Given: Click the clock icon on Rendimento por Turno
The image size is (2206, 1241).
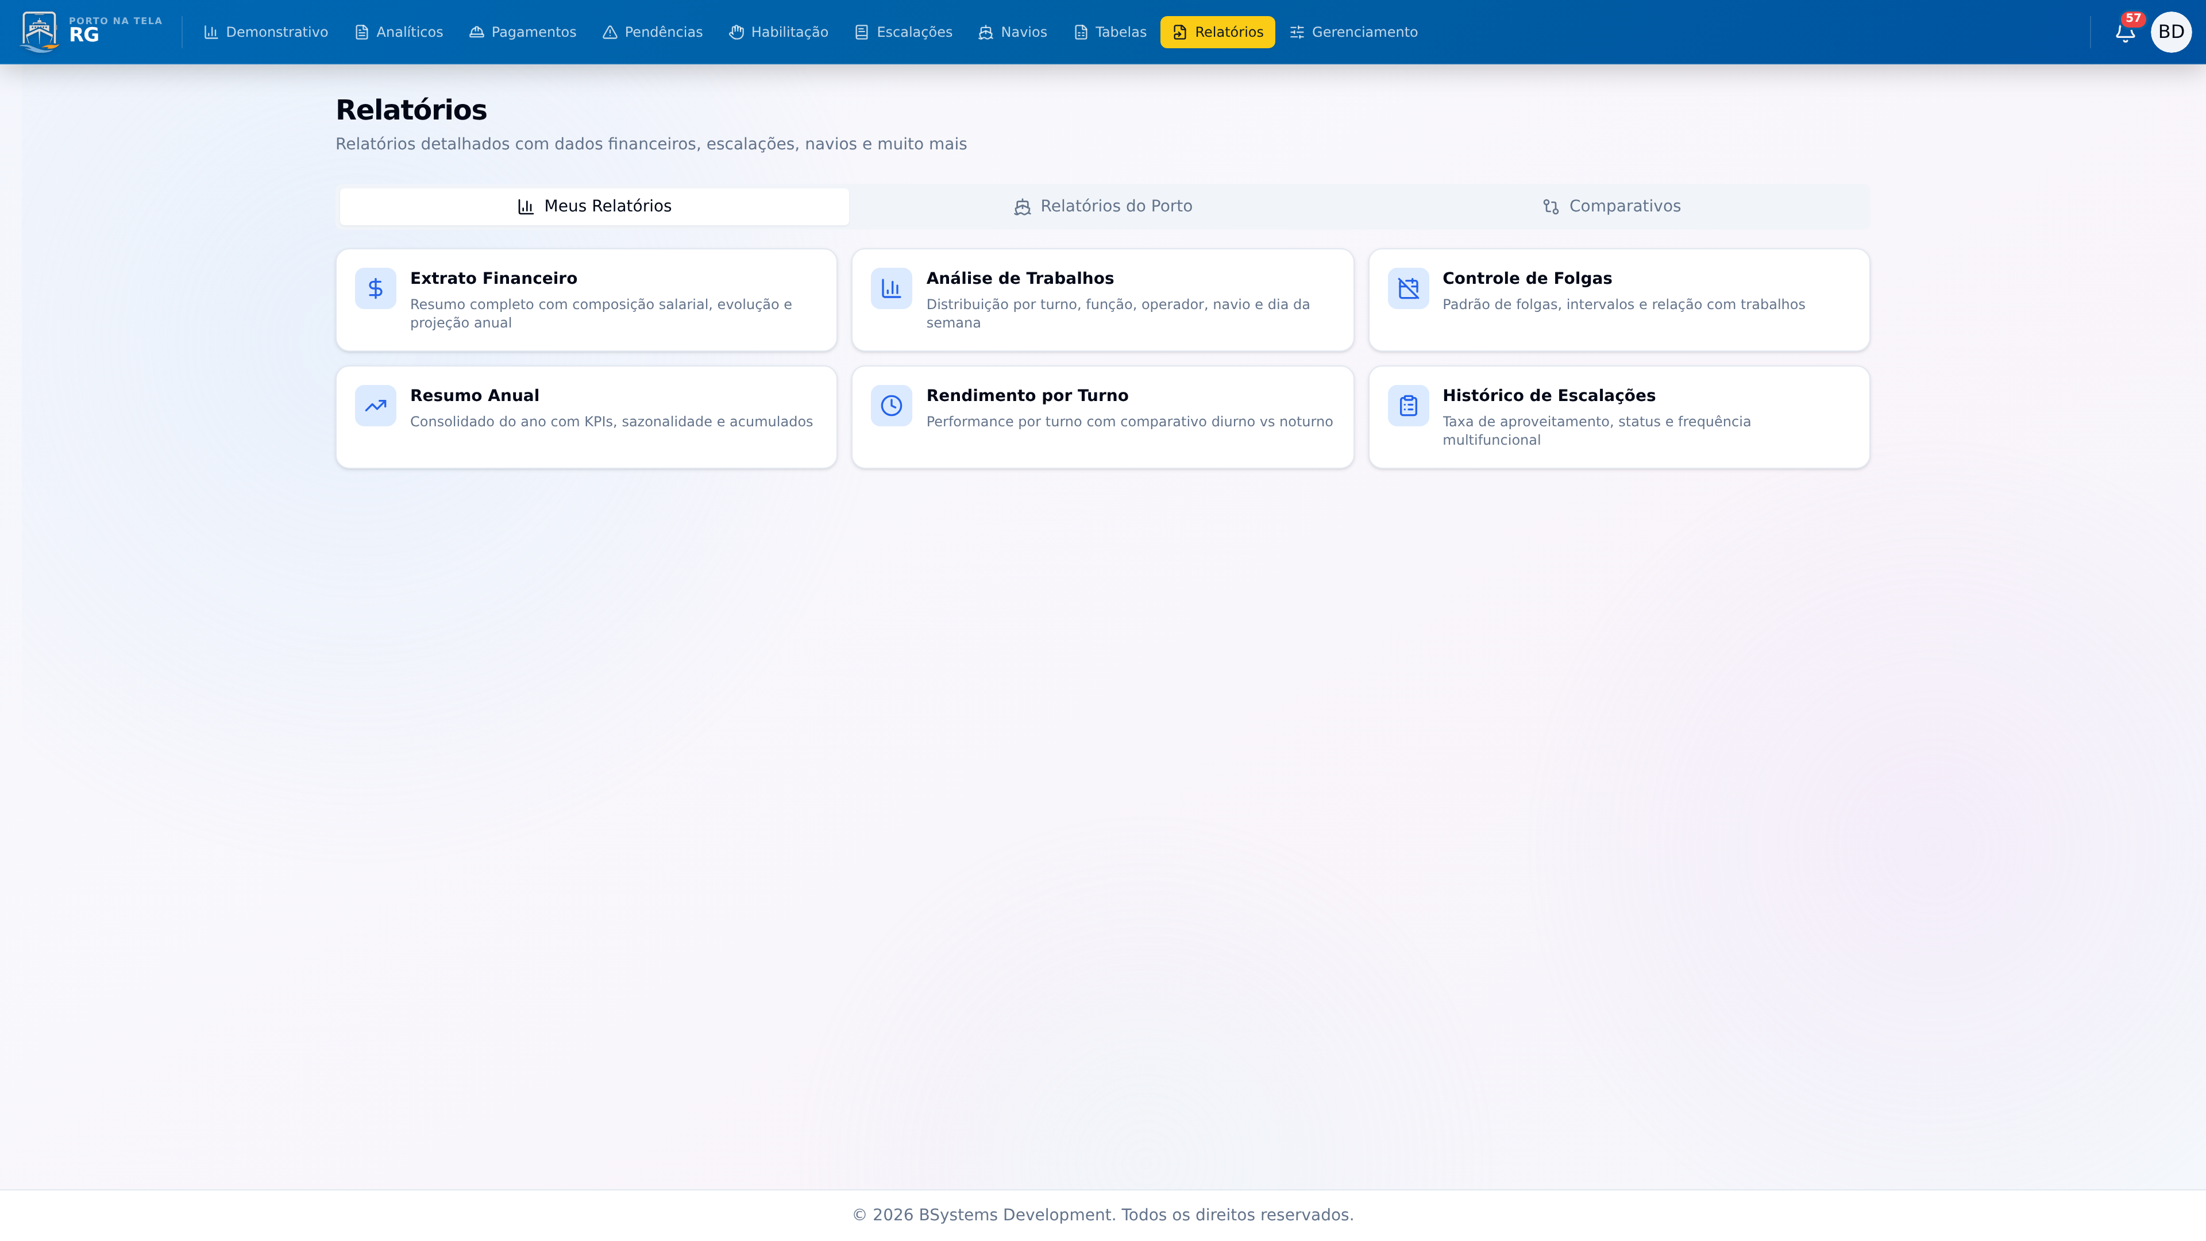Looking at the screenshot, I should (890, 406).
